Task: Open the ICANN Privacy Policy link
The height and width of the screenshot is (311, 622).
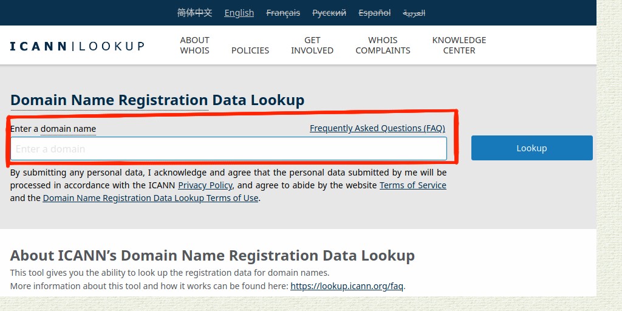Action: 205,185
